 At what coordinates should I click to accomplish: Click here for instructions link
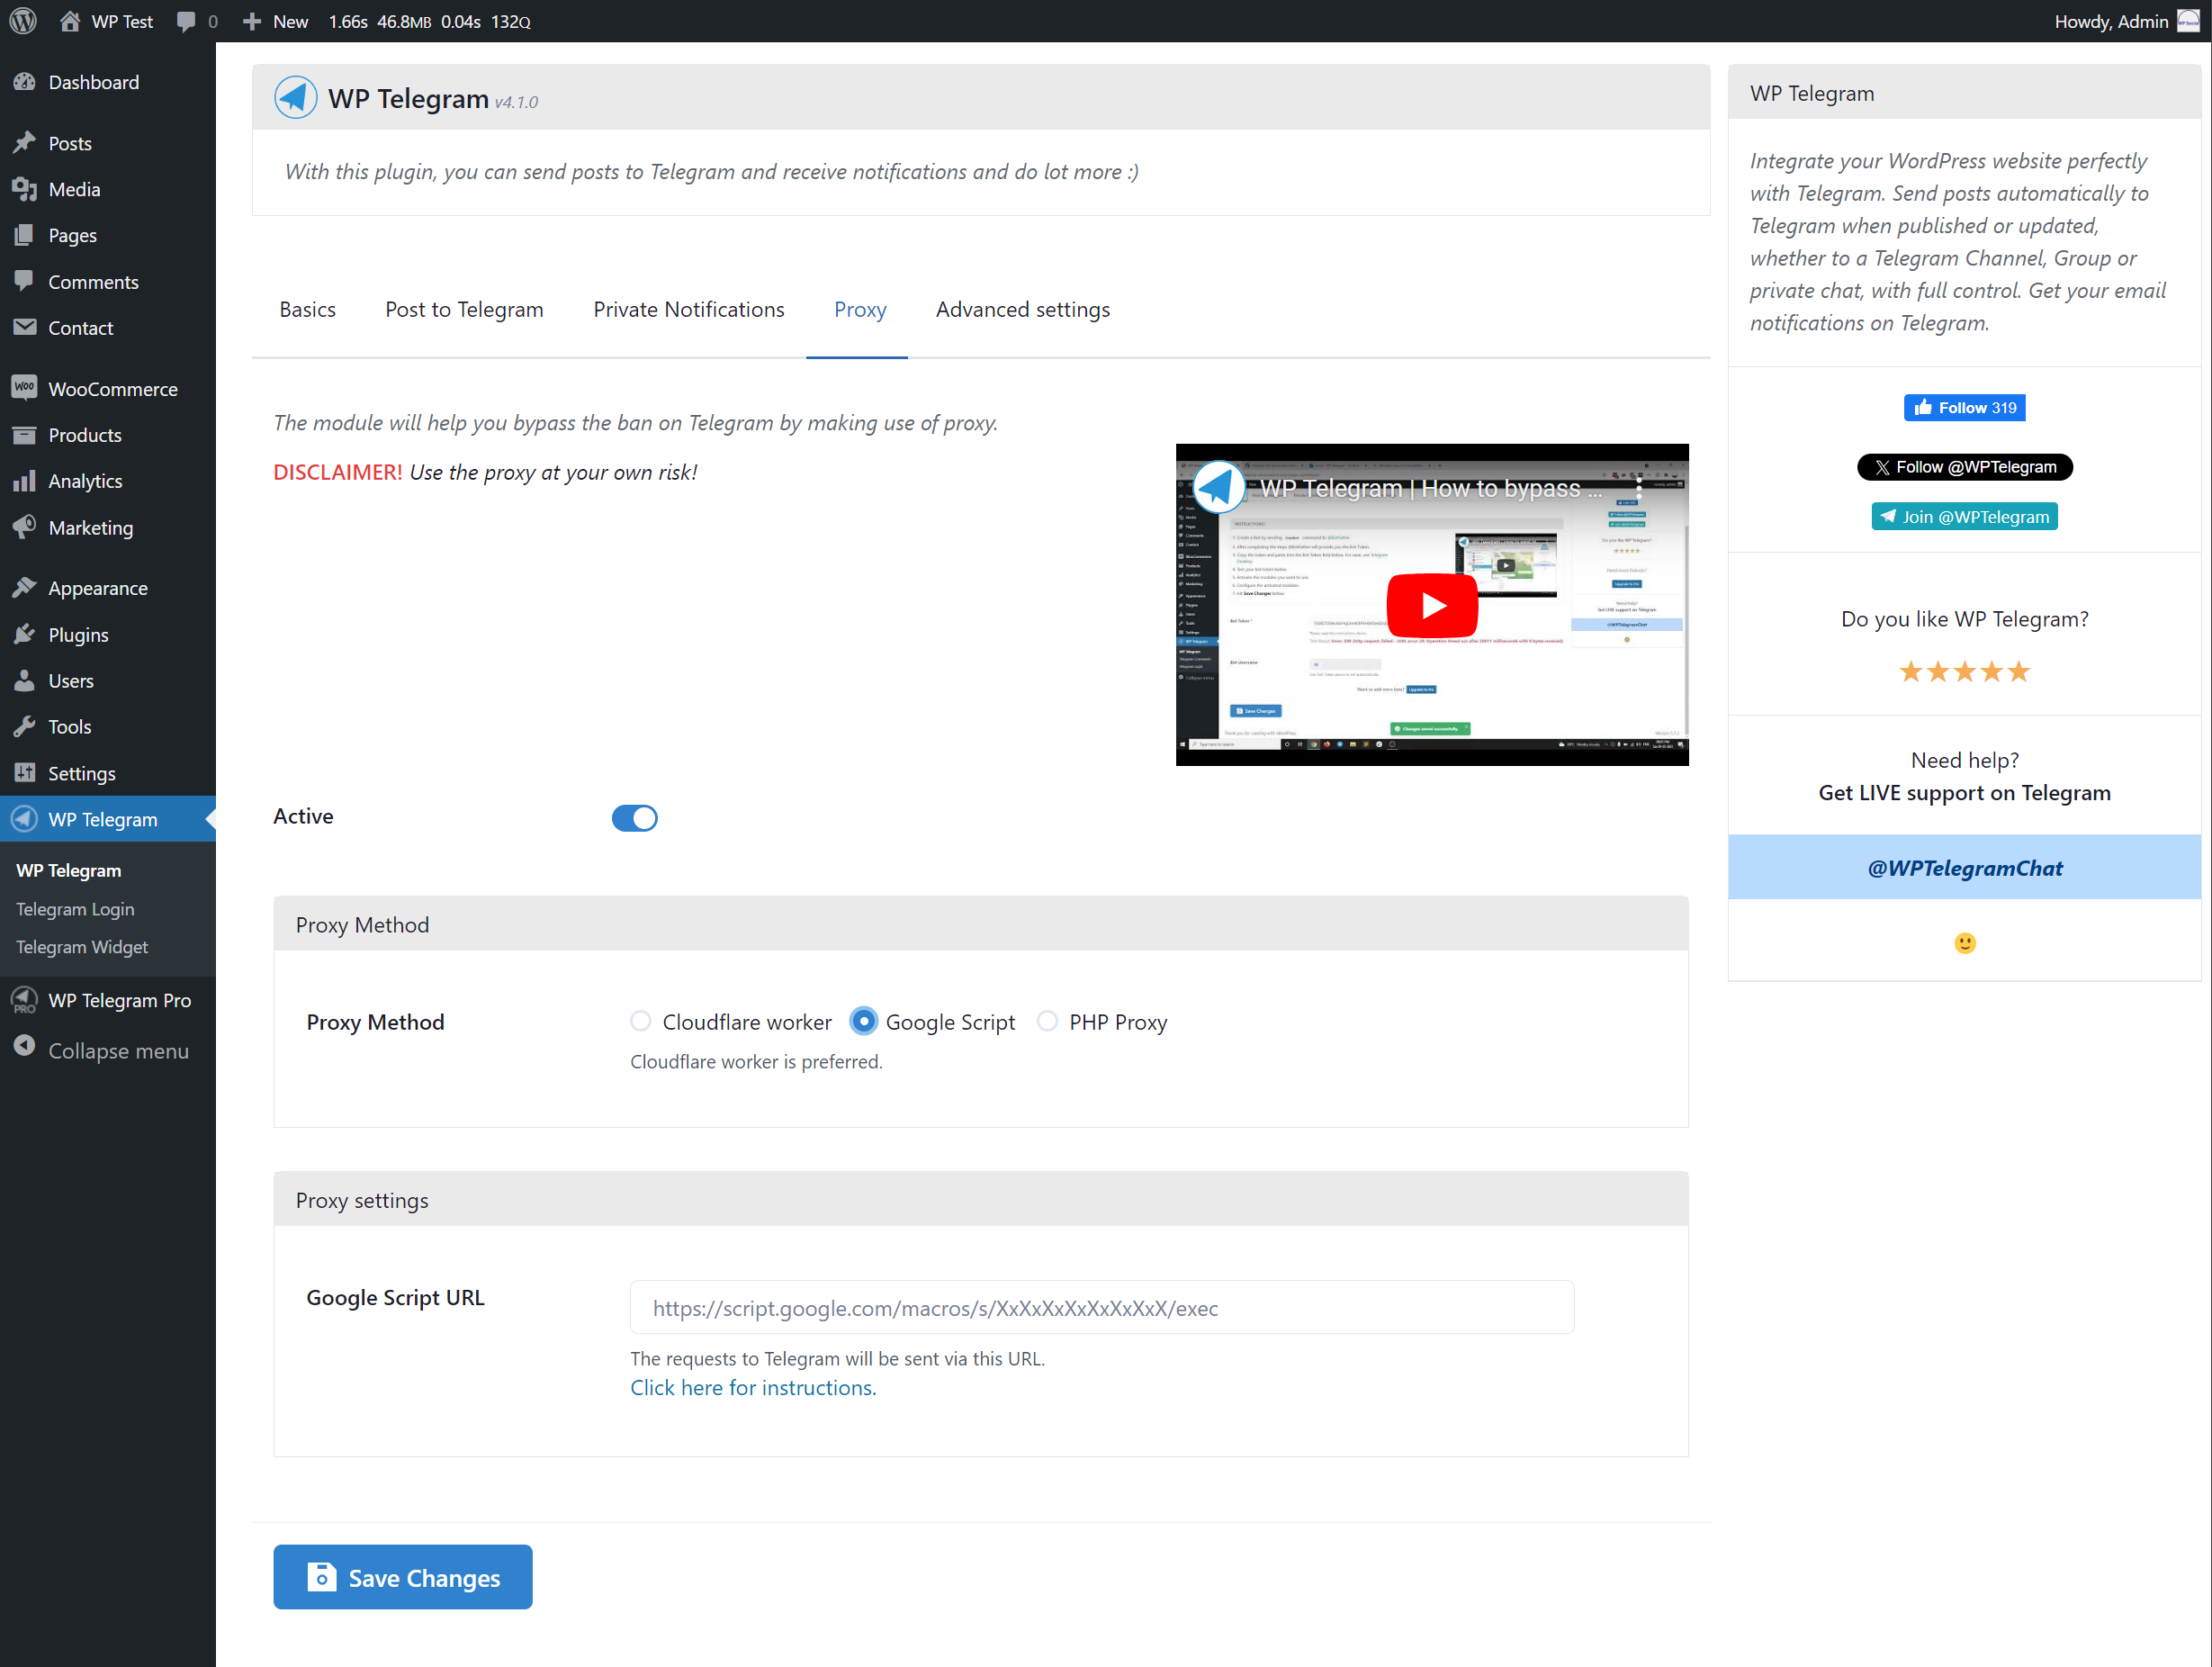pos(754,1387)
